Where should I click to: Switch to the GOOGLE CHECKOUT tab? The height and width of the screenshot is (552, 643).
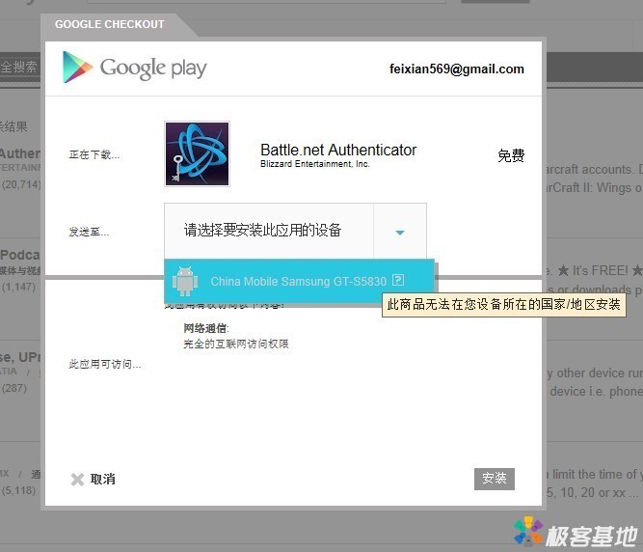pyautogui.click(x=109, y=24)
